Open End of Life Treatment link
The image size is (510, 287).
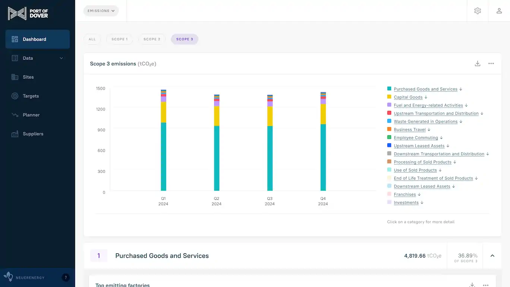(x=434, y=178)
